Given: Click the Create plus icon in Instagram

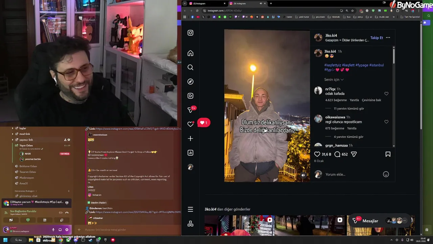Looking at the screenshot, I should (x=190, y=139).
